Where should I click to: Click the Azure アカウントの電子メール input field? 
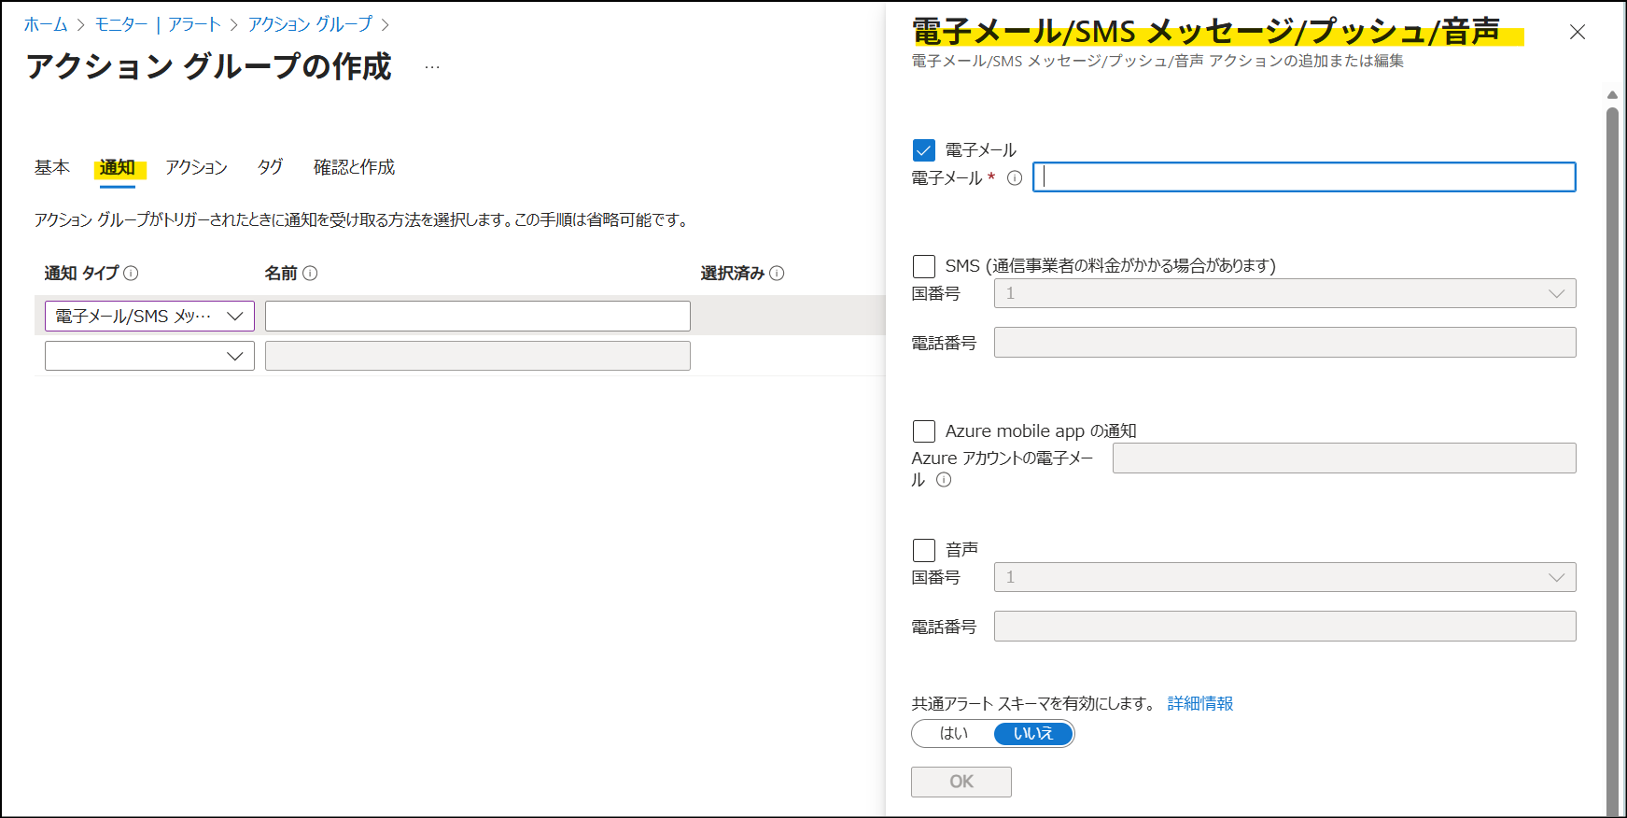click(x=1344, y=458)
